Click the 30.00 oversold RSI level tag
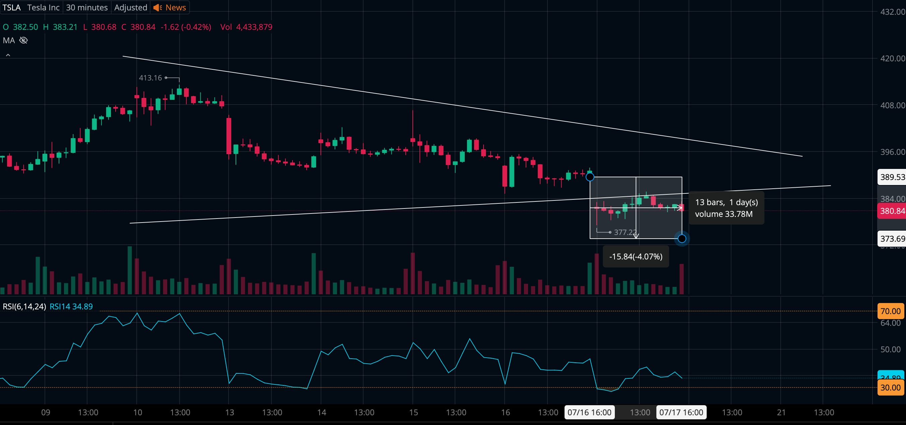Viewport: 906px width, 425px height. click(891, 387)
